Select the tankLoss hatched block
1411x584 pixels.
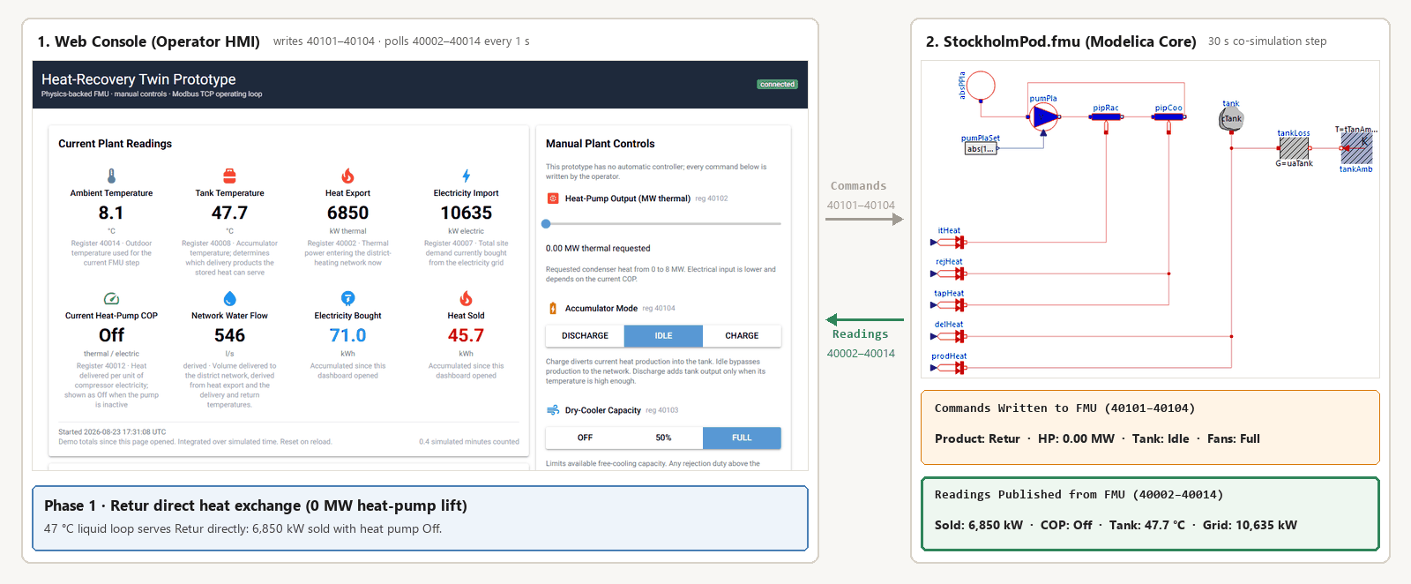1294,148
